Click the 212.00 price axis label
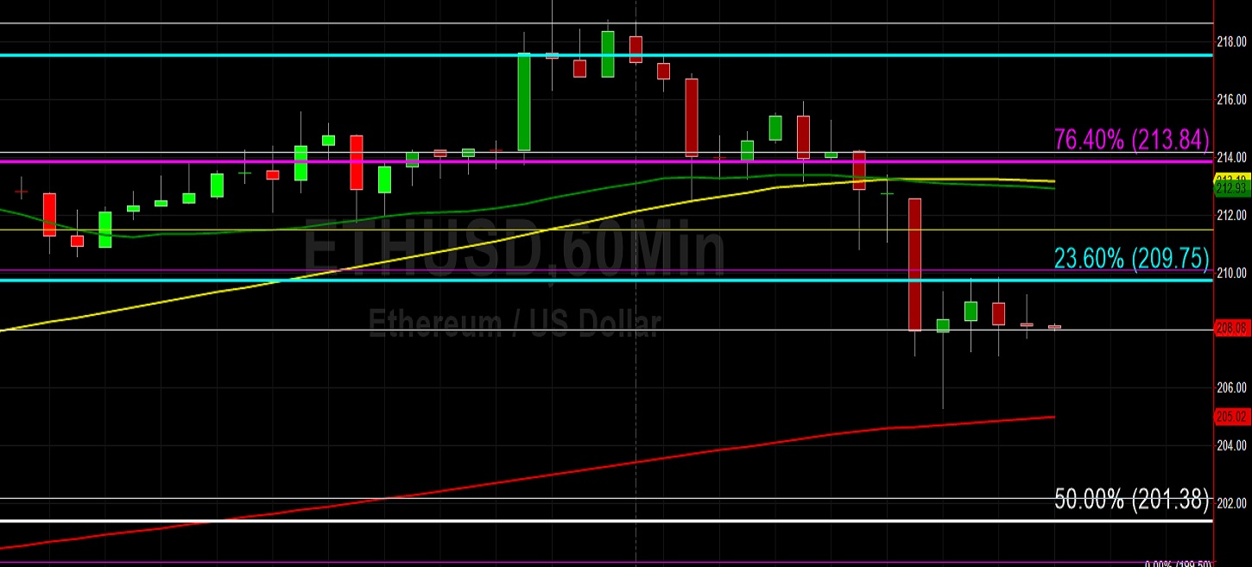This screenshot has width=1252, height=567. tap(1232, 215)
